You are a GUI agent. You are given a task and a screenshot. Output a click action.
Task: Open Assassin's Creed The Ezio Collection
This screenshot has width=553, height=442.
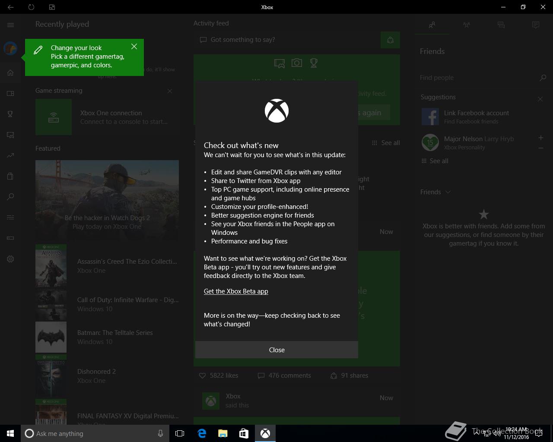coord(107,266)
